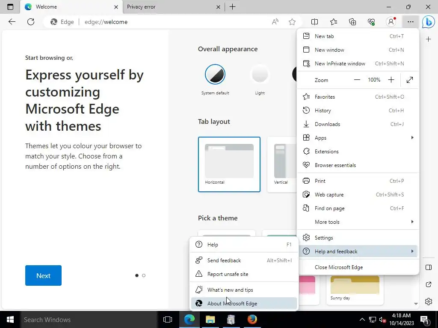Open a New InPrivate window
Image resolution: width=438 pixels, height=328 pixels.
[x=358, y=63]
